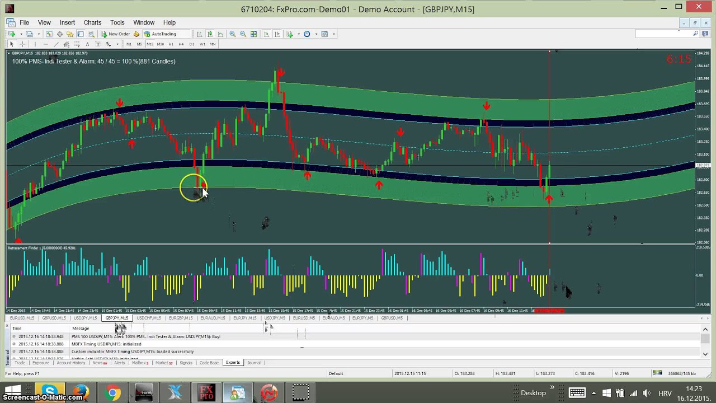Click the Templates toolbar icon

click(324, 34)
